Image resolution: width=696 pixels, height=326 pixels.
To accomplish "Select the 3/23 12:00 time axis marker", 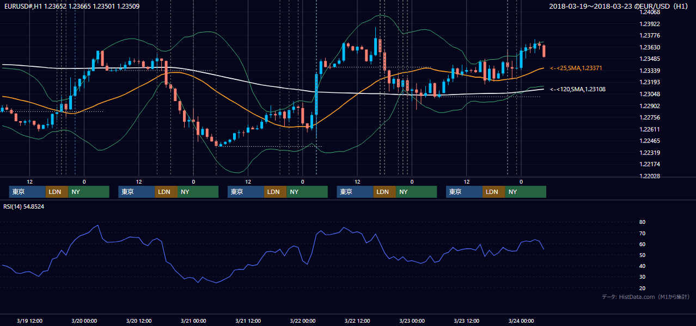I will (467, 321).
